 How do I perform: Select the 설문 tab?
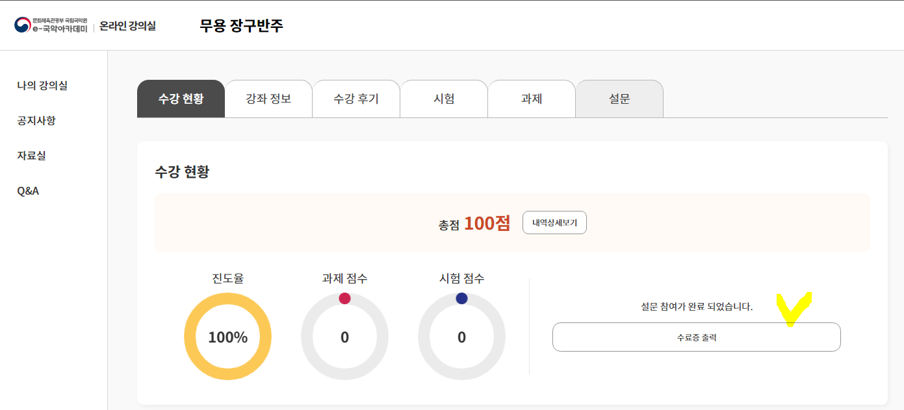pyautogui.click(x=619, y=99)
